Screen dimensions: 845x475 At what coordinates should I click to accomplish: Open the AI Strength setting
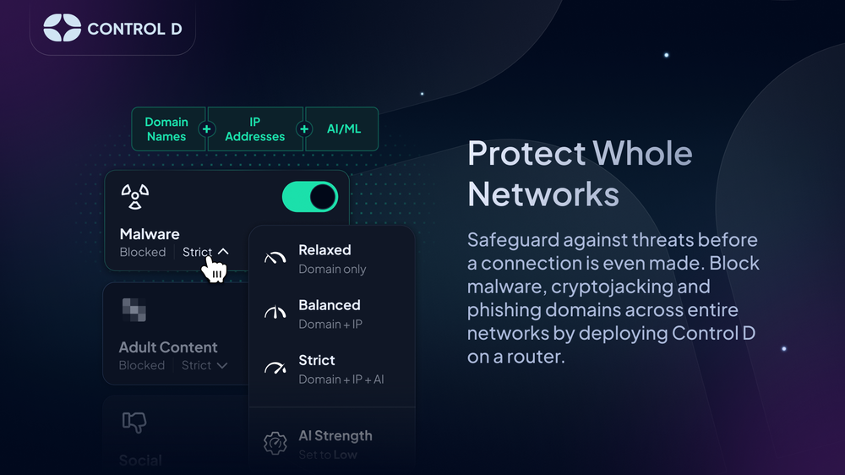pos(335,443)
